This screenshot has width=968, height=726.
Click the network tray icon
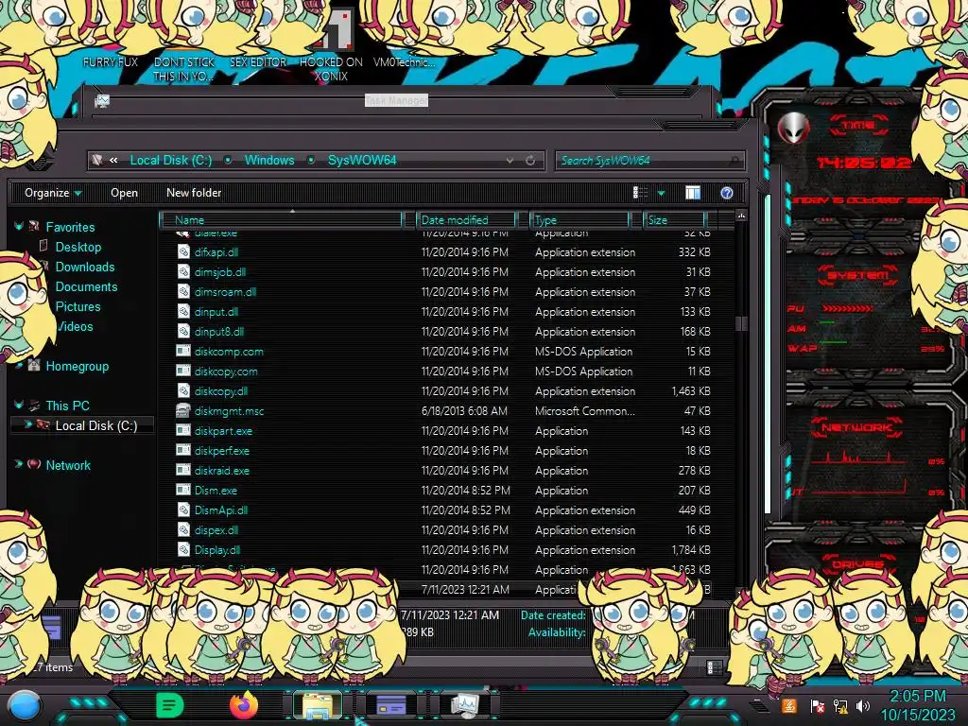coord(839,705)
